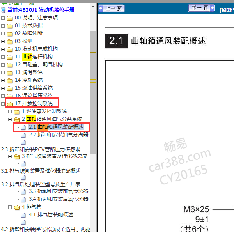Viewport: 234px width, 232px height.
Task: Open 4.2 拆卸和安装催化器总成 page
Action: point(45,229)
